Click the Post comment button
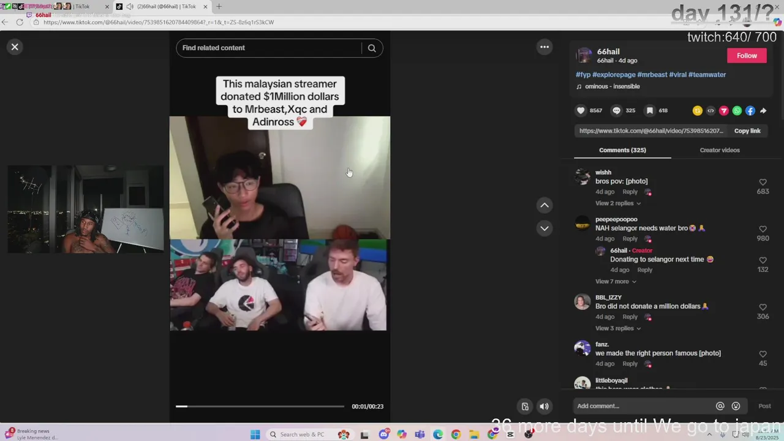 (x=764, y=406)
